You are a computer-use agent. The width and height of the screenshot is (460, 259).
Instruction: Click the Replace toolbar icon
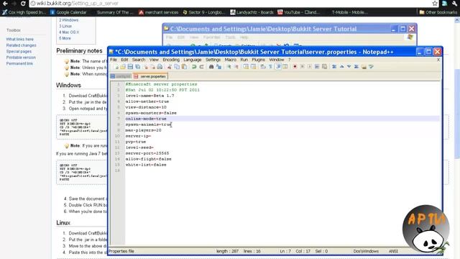[x=218, y=67]
